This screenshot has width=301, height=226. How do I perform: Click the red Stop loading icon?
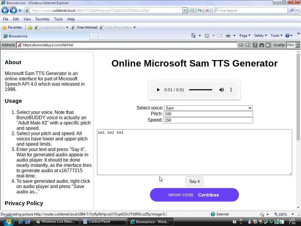[207, 11]
